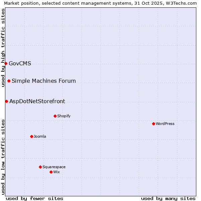Image resolution: width=201 pixels, height=201 pixels.
Task: Select the Squarespace data point marker
Action: (x=40, y=167)
